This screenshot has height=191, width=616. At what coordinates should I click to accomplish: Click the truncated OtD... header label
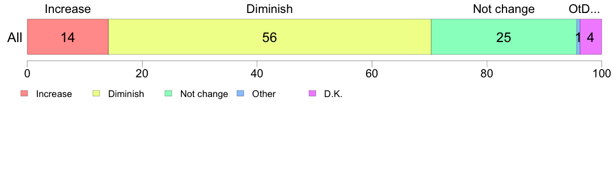[x=585, y=9]
